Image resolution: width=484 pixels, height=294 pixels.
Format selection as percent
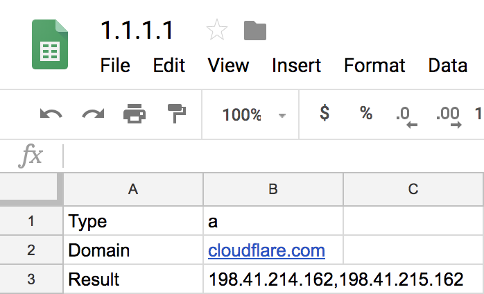pyautogui.click(x=366, y=114)
